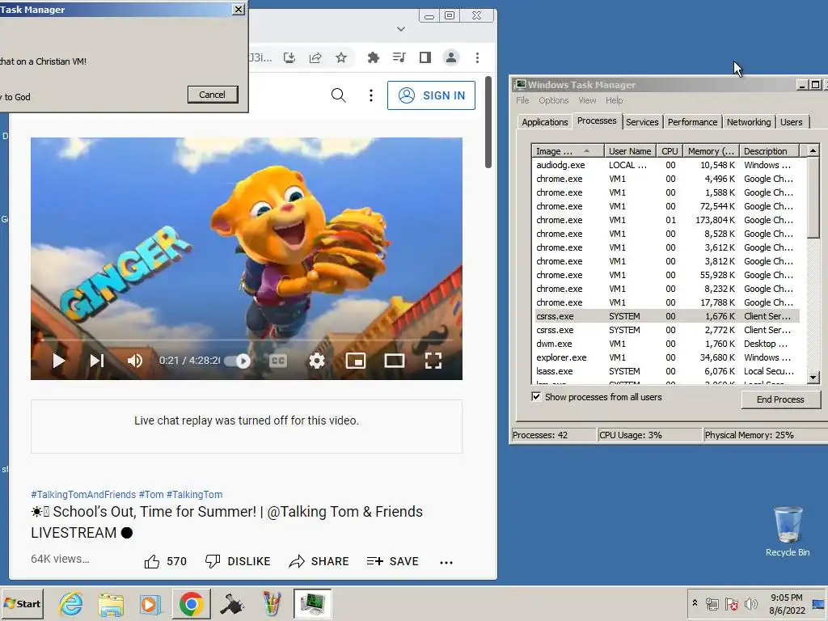This screenshot has height=621, width=828.
Task: Sort processes by User Name column
Action: point(630,151)
